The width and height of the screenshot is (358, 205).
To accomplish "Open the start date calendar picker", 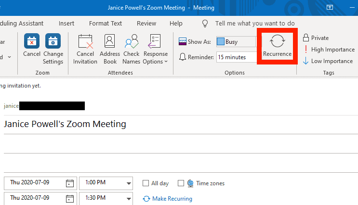I will [x=70, y=183].
